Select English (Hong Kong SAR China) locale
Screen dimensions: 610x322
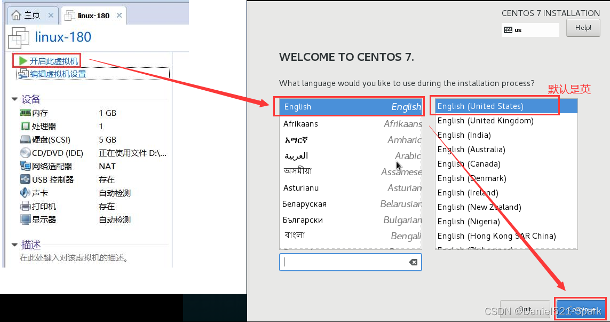506,236
